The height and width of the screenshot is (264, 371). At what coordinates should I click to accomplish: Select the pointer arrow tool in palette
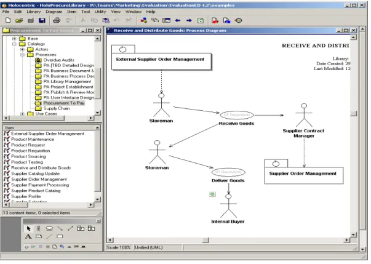click(29, 228)
